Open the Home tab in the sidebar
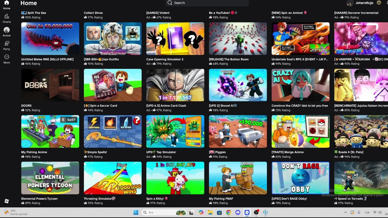Screen dimensions: 388x218 click(x=6, y=5)
